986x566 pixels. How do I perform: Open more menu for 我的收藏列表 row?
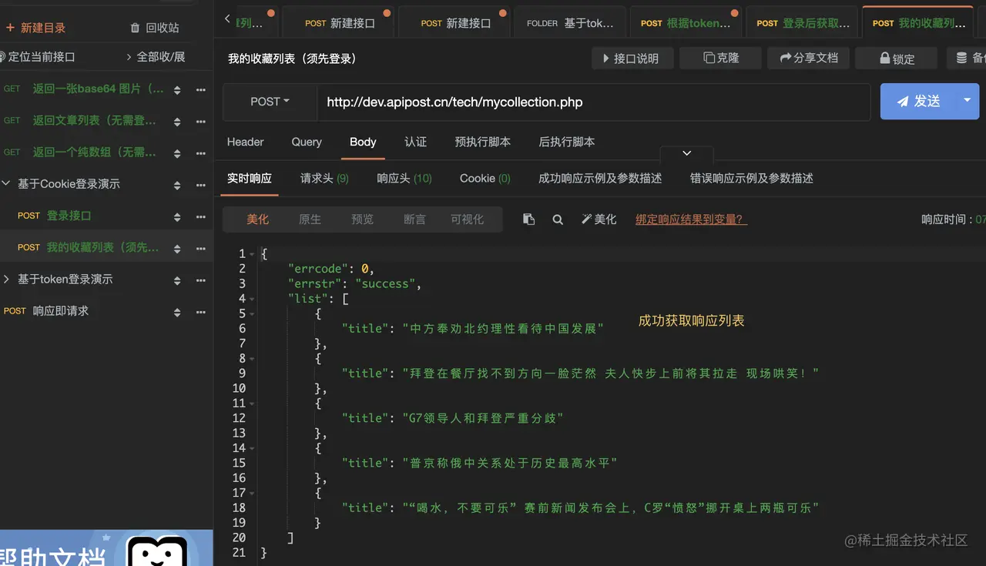[201, 249]
